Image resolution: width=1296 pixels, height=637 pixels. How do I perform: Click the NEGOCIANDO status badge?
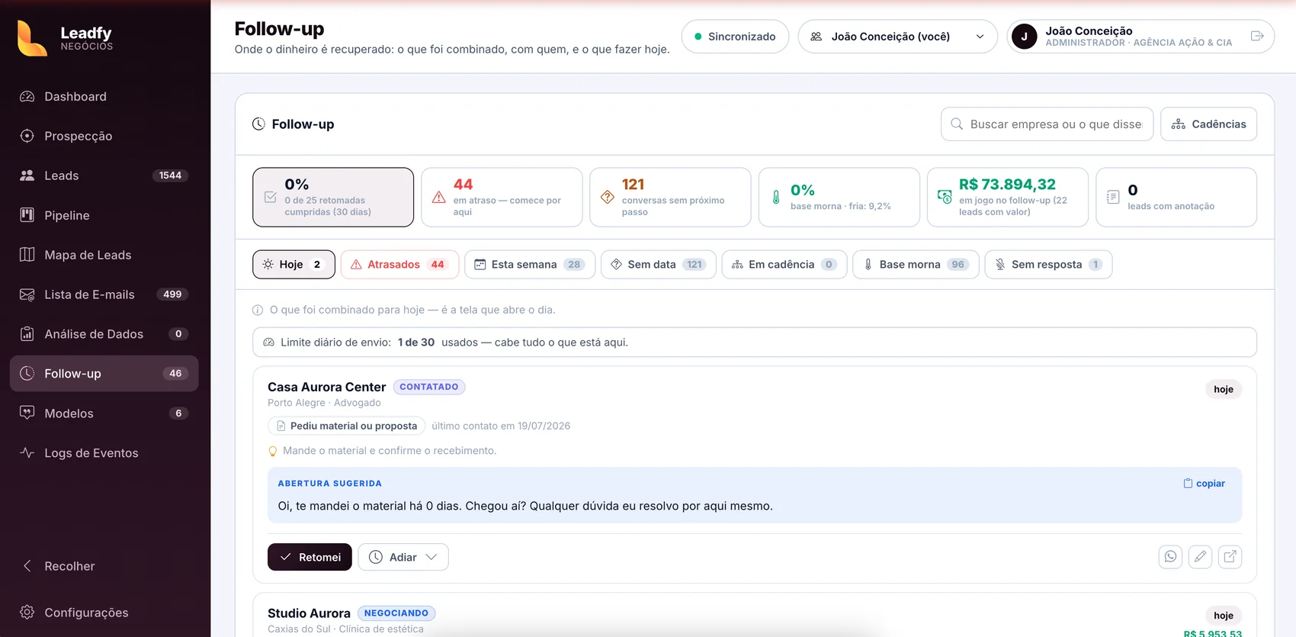(396, 613)
